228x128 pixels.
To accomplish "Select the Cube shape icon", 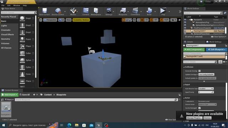I will (x=22, y=53).
